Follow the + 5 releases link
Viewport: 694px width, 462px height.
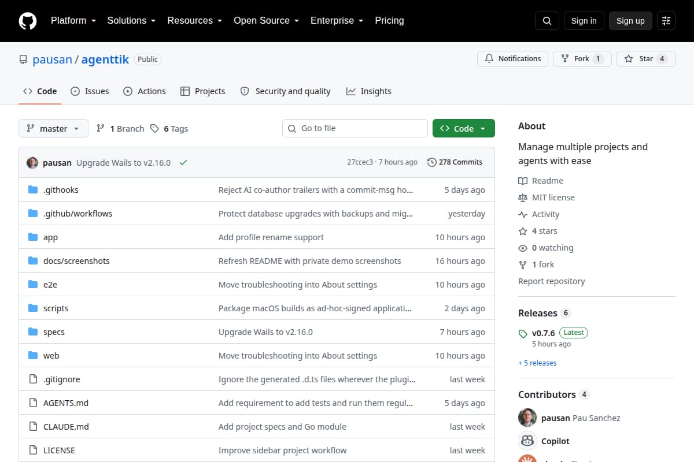pos(537,363)
